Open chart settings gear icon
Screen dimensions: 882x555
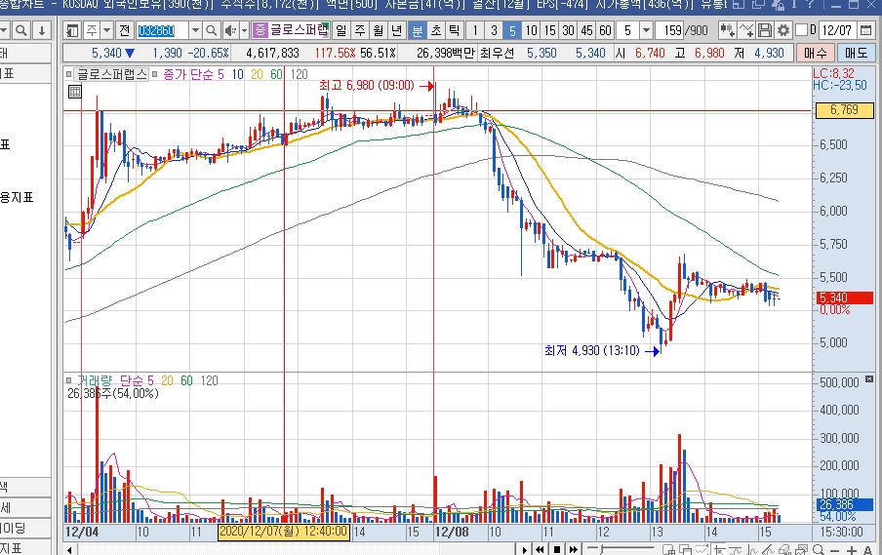point(783,30)
